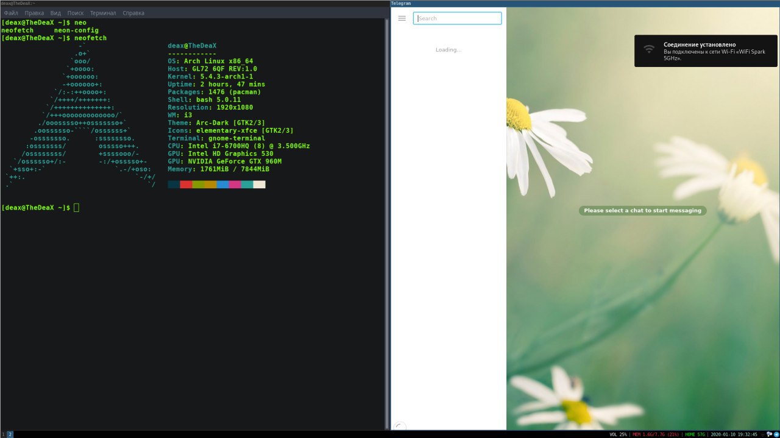
Task: Click the Telegram tray icon in status bar
Action: (775, 434)
